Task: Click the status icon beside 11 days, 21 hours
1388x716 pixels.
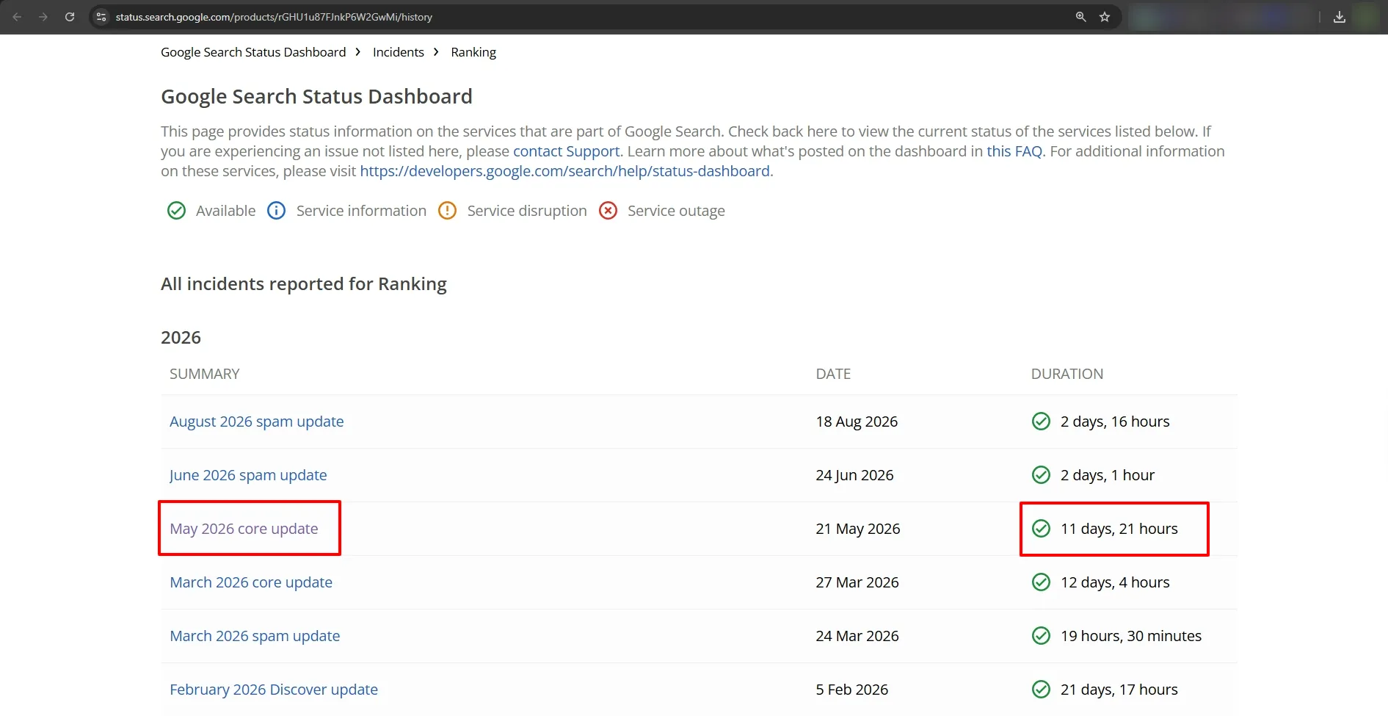Action: pyautogui.click(x=1041, y=529)
